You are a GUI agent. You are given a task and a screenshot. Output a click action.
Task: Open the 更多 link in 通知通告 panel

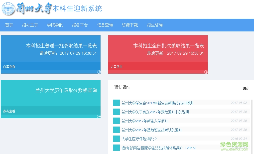point(246,88)
